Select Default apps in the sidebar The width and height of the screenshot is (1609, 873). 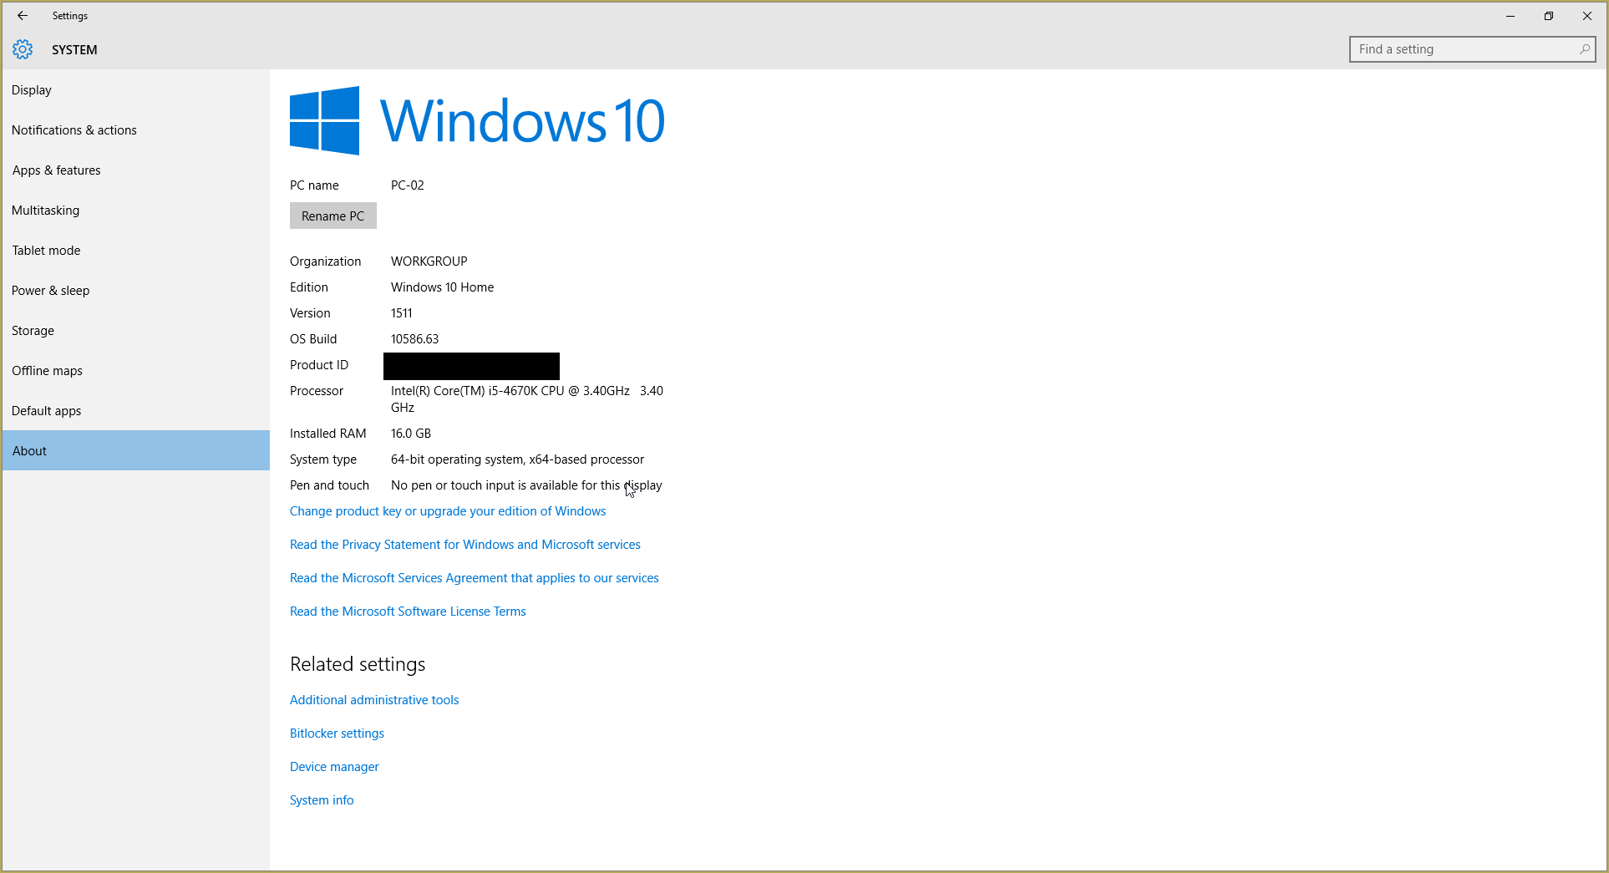coord(46,410)
